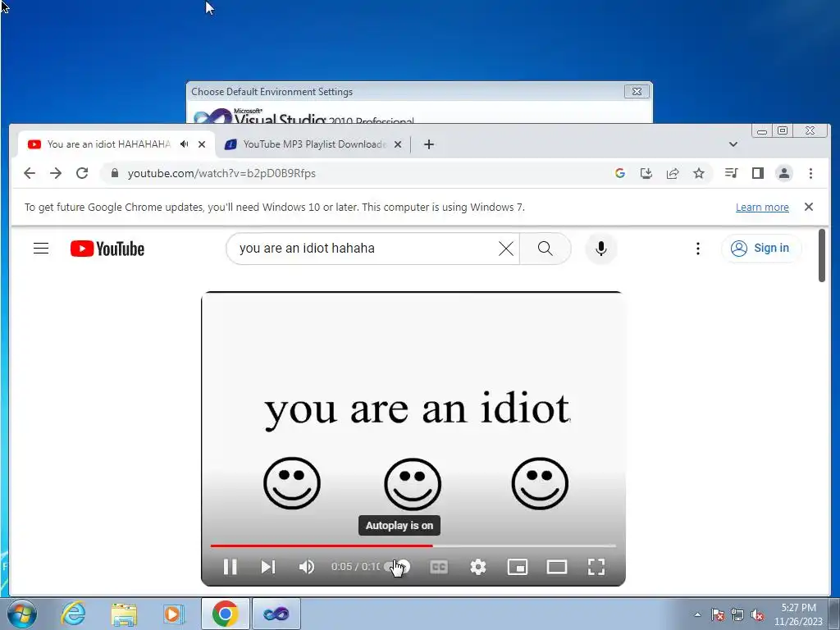840x630 pixels.
Task: Go forward in Chrome
Action: [x=56, y=173]
